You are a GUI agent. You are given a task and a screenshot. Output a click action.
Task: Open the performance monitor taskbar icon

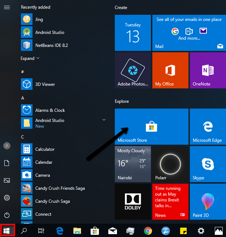coord(130,231)
